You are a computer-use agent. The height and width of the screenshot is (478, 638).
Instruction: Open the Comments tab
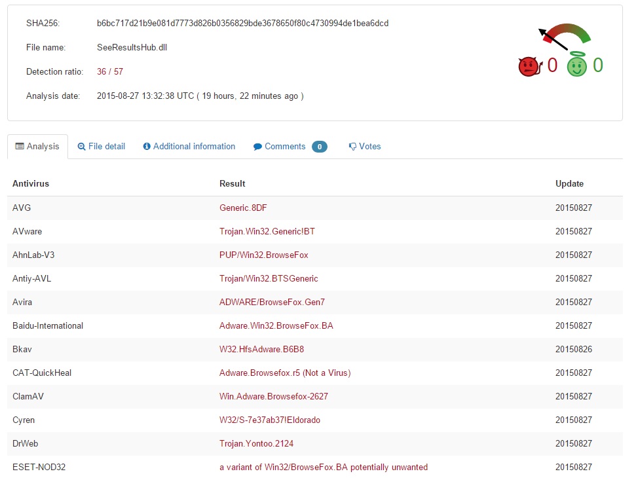(x=290, y=147)
